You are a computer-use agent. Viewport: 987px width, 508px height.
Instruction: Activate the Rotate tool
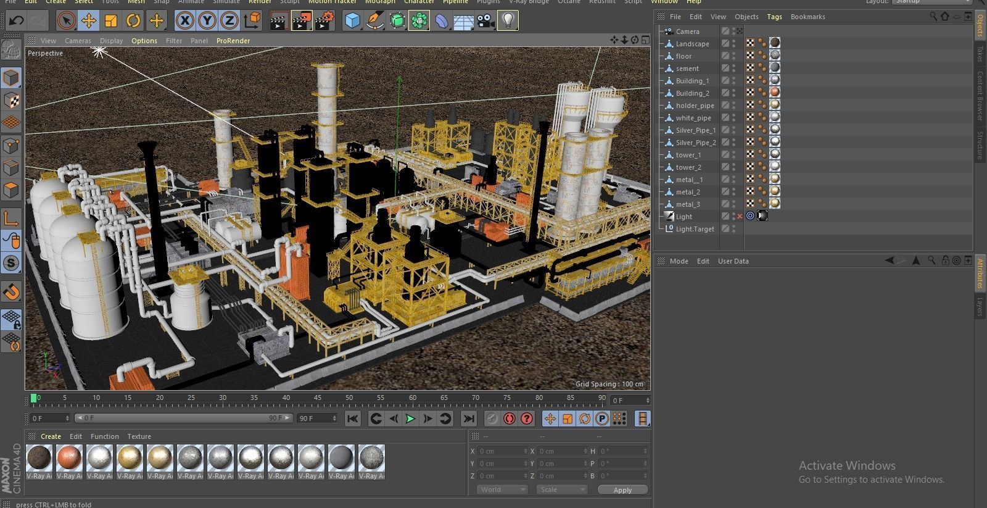(x=133, y=20)
